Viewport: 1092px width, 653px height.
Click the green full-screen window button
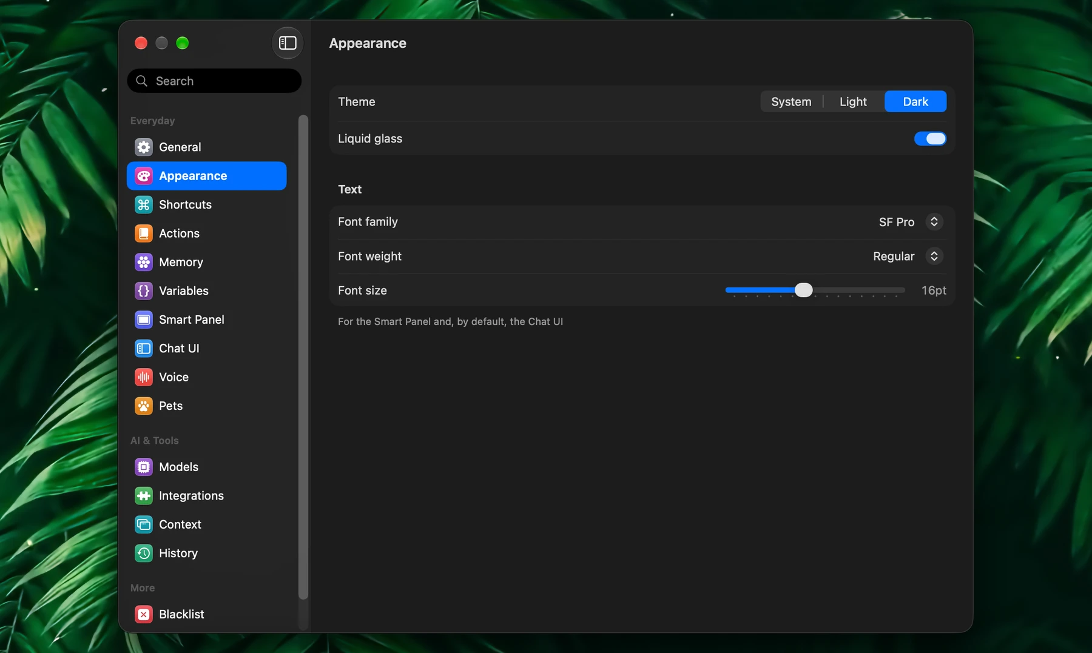pos(183,43)
